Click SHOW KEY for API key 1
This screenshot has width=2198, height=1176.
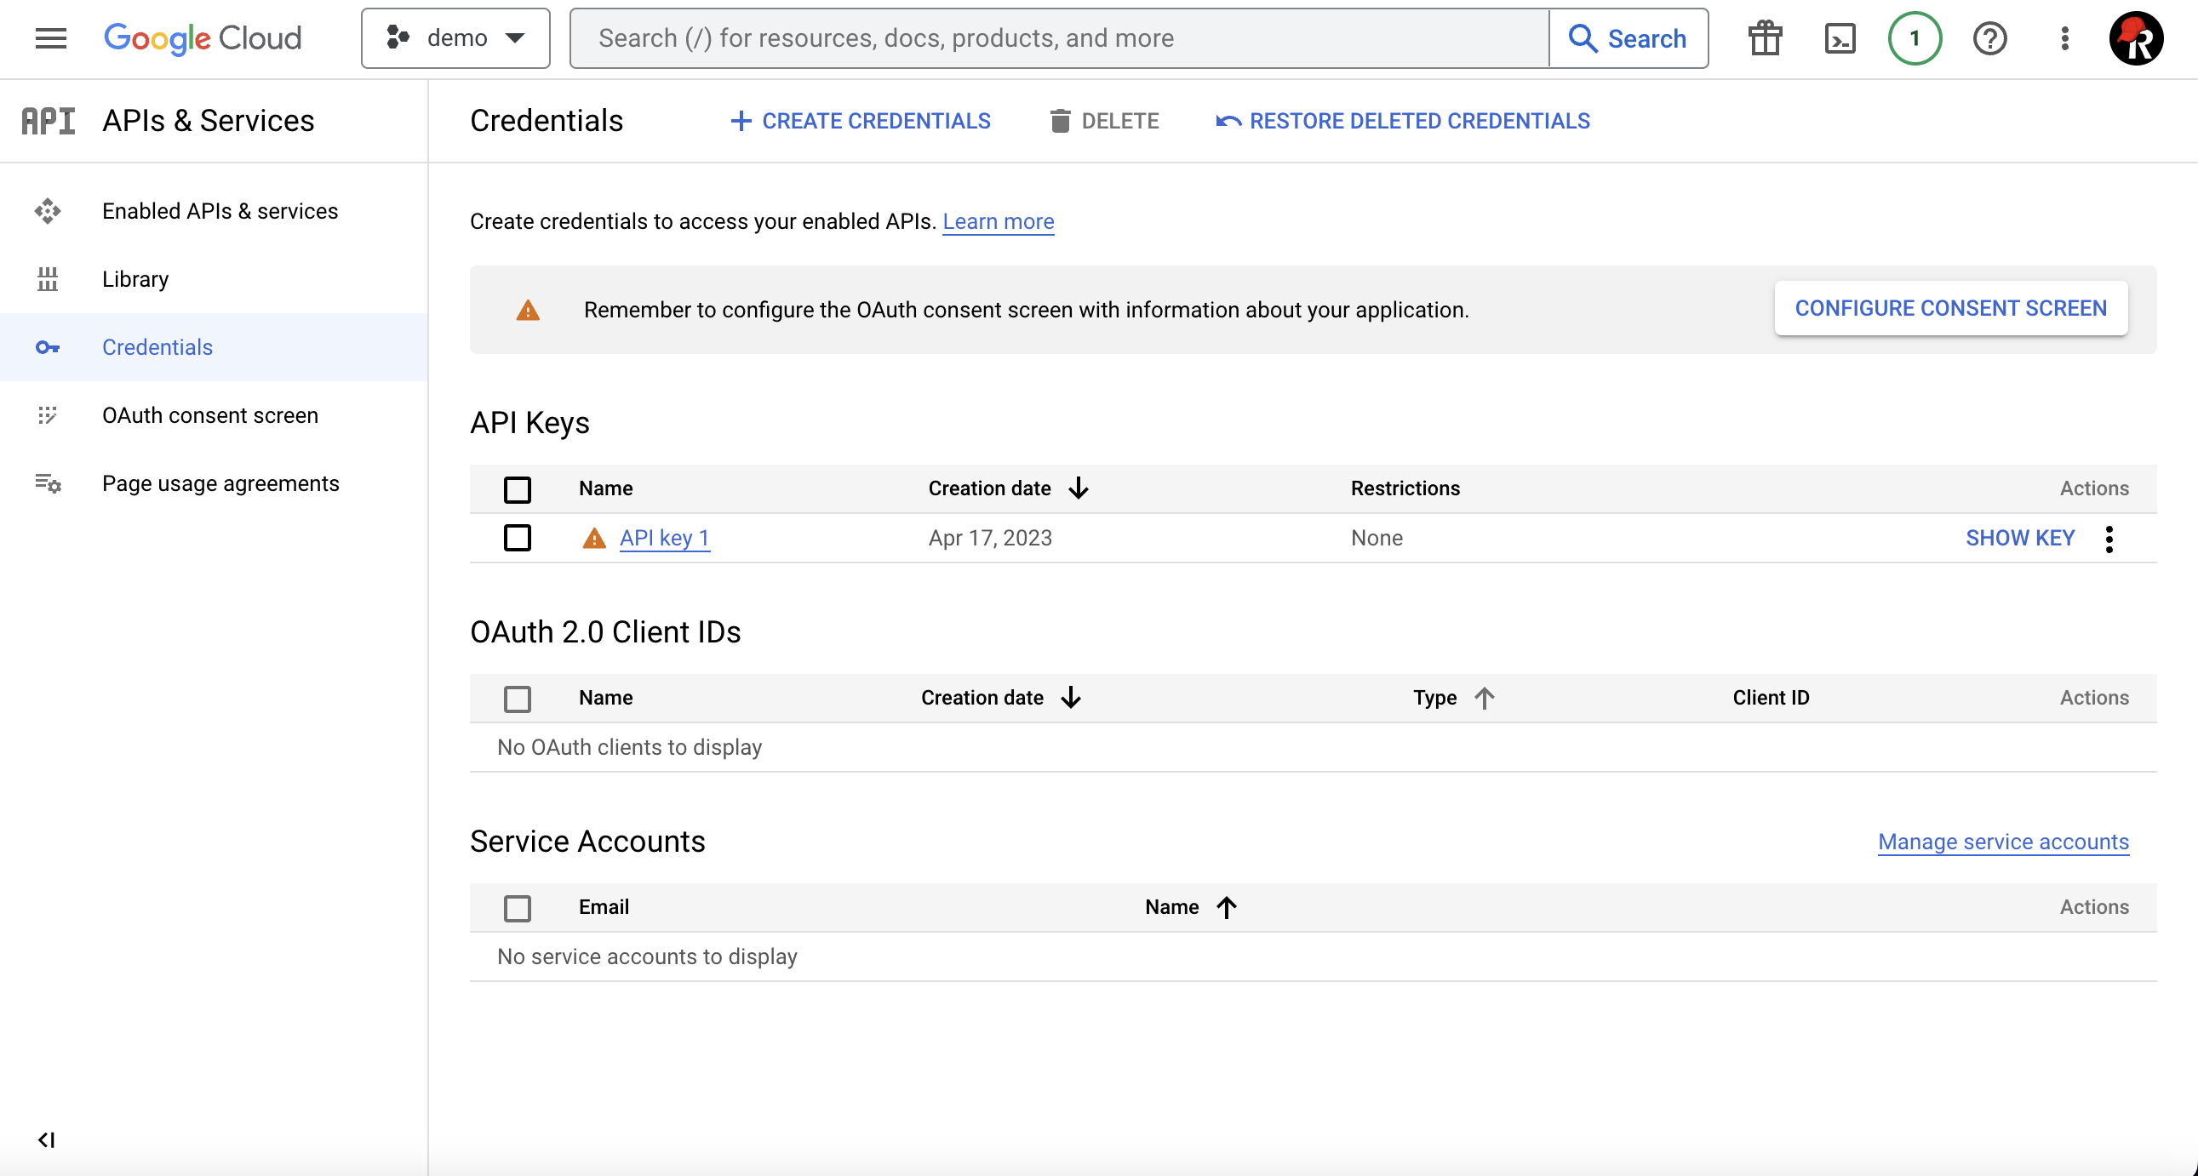2021,538
